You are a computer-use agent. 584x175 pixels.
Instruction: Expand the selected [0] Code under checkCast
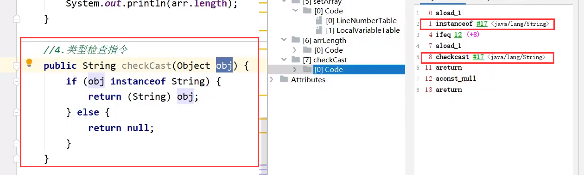[x=295, y=69]
